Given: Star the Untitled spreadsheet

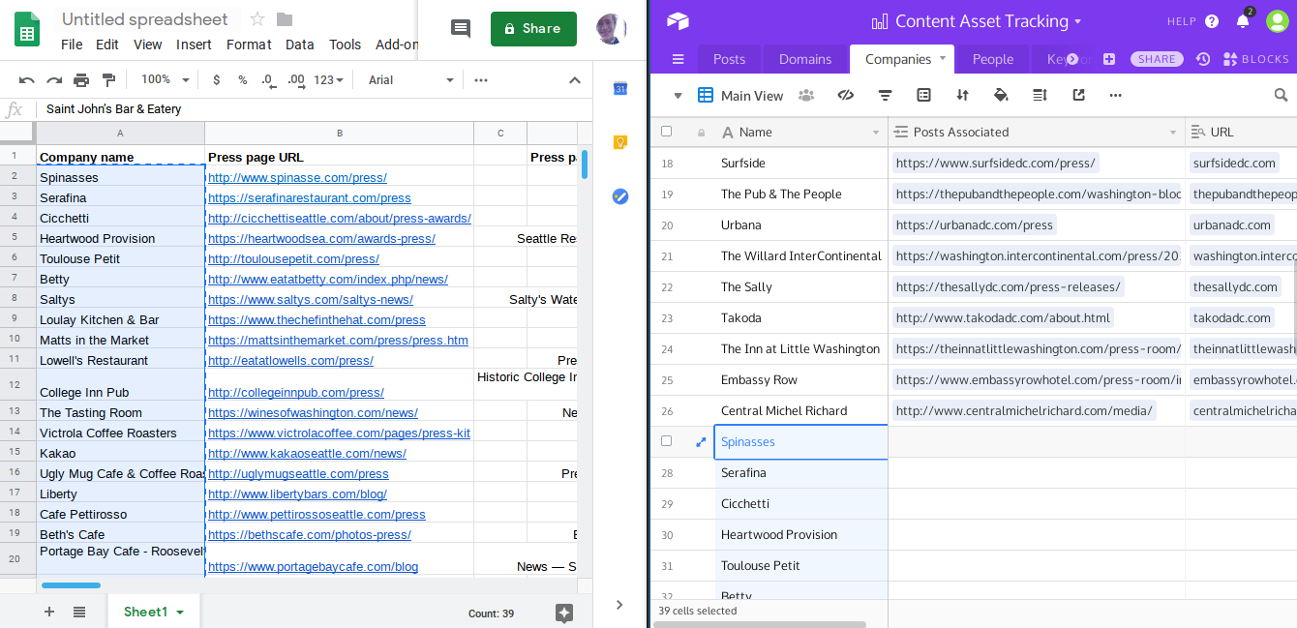Looking at the screenshot, I should 257,19.
